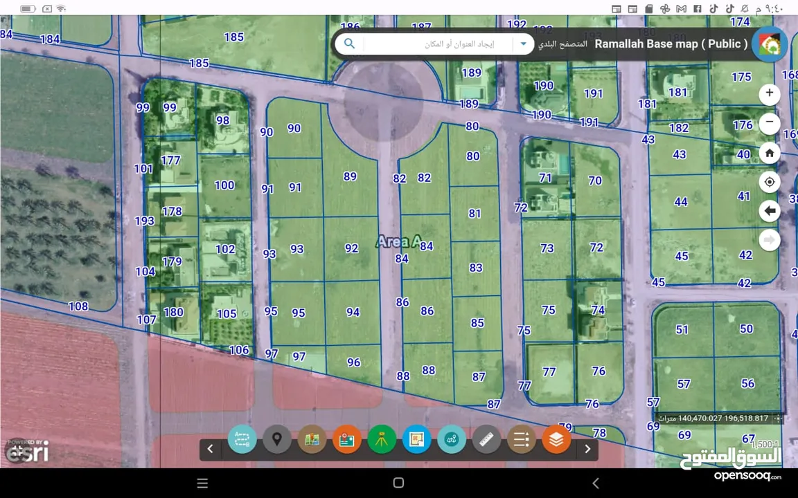Open the legend list icon
Viewport: 798px width, 498px height.
tap(522, 439)
